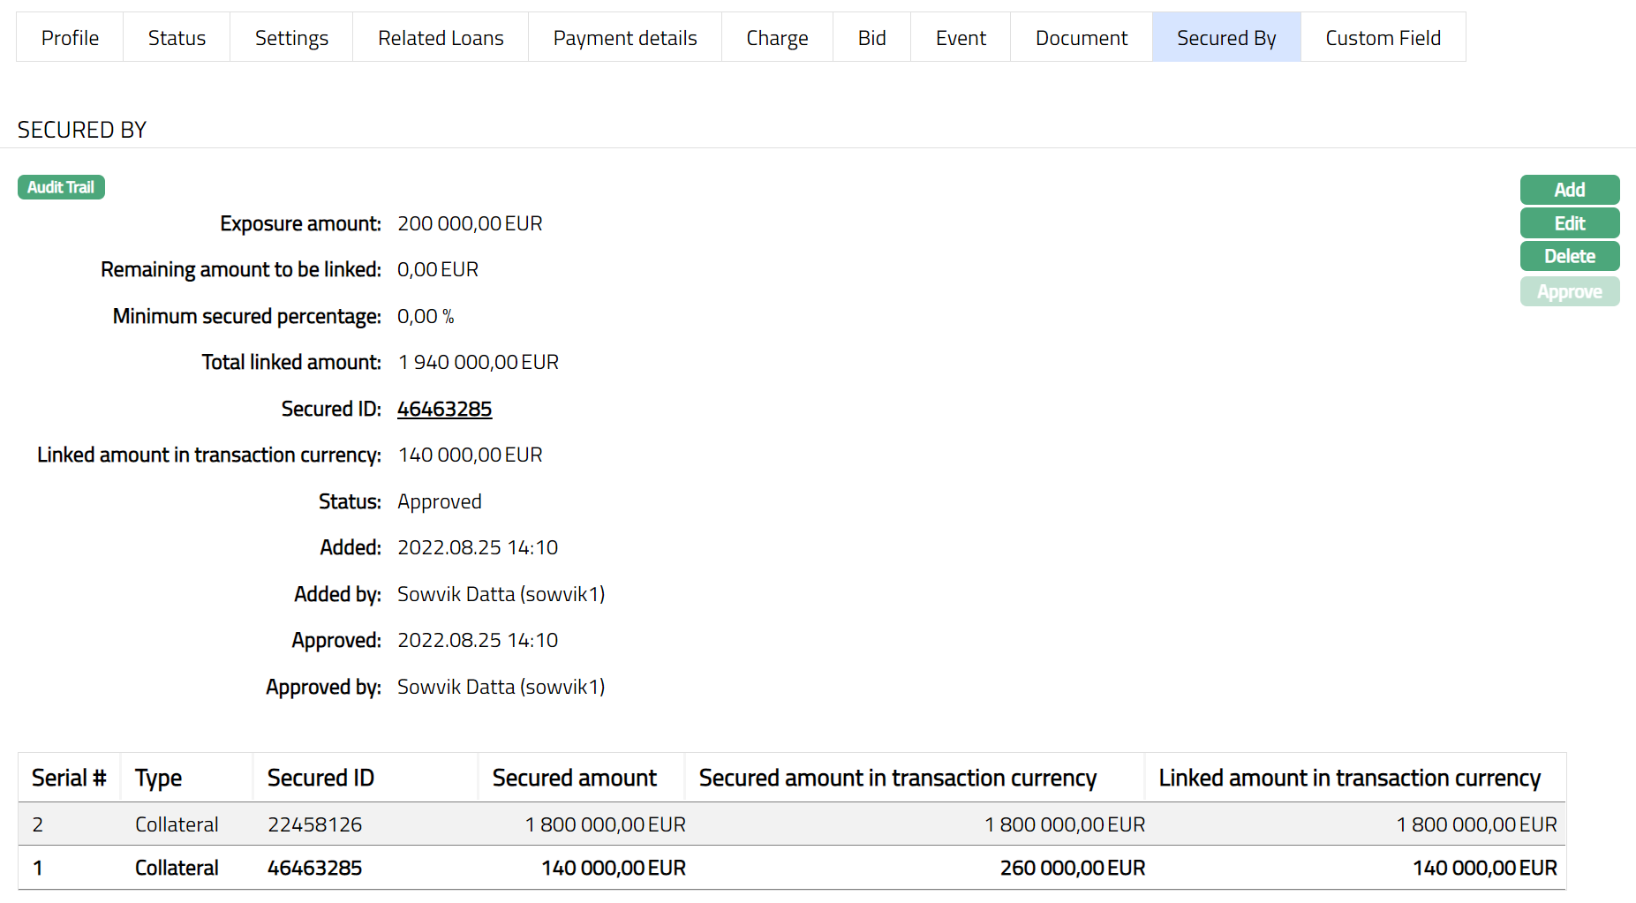
Task: View the Event tab
Action: [961, 38]
